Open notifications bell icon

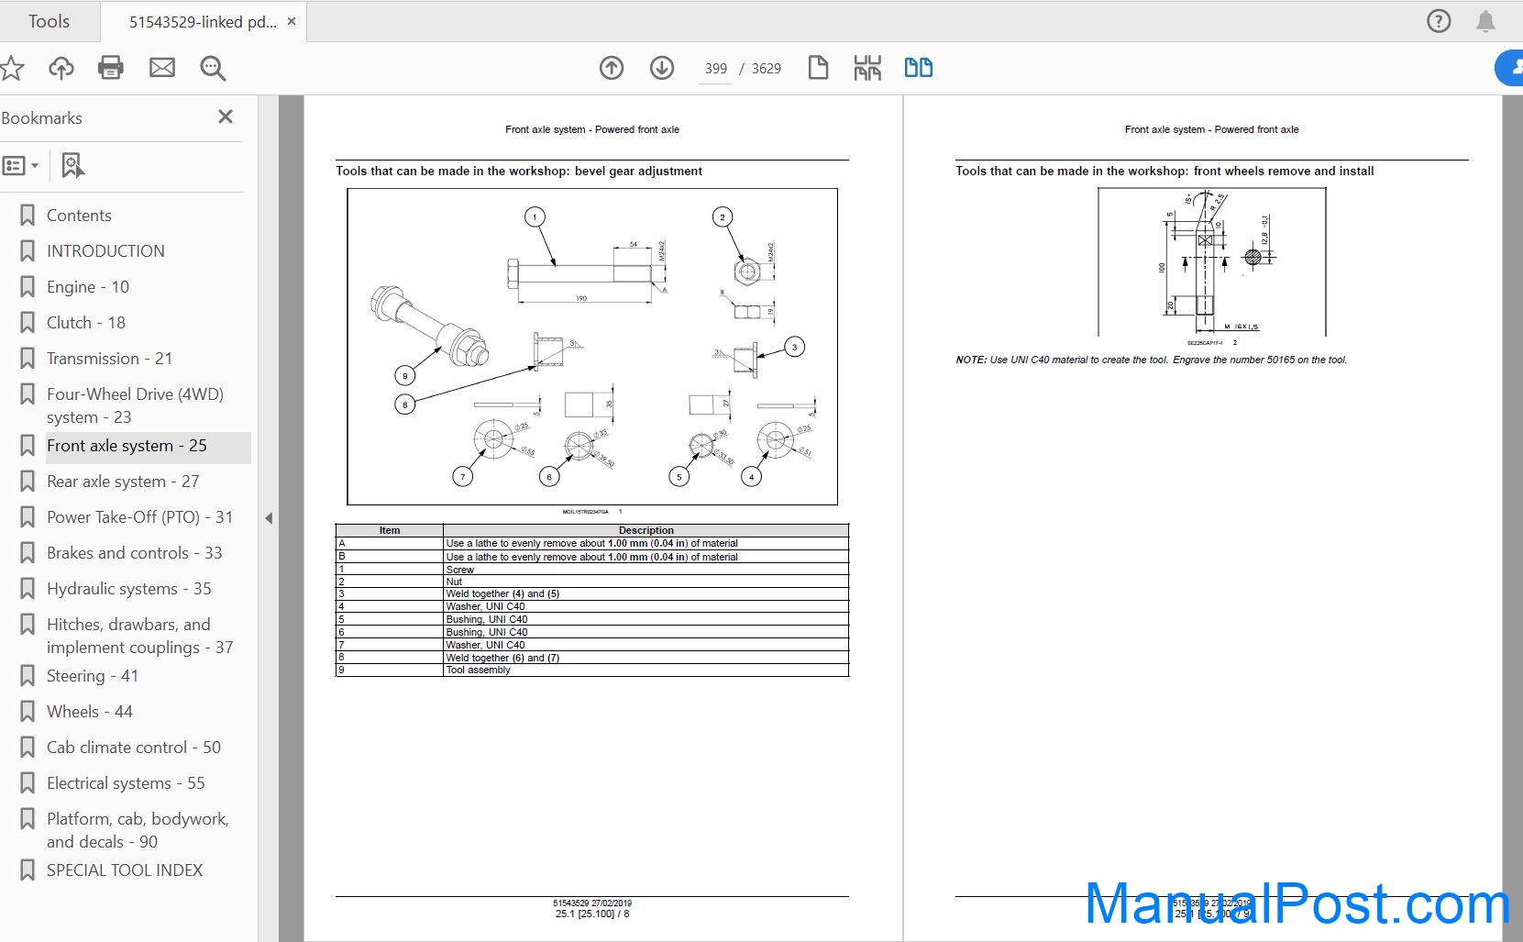click(x=1485, y=21)
